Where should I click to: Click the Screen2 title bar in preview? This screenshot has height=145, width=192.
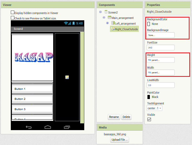pos(48,29)
